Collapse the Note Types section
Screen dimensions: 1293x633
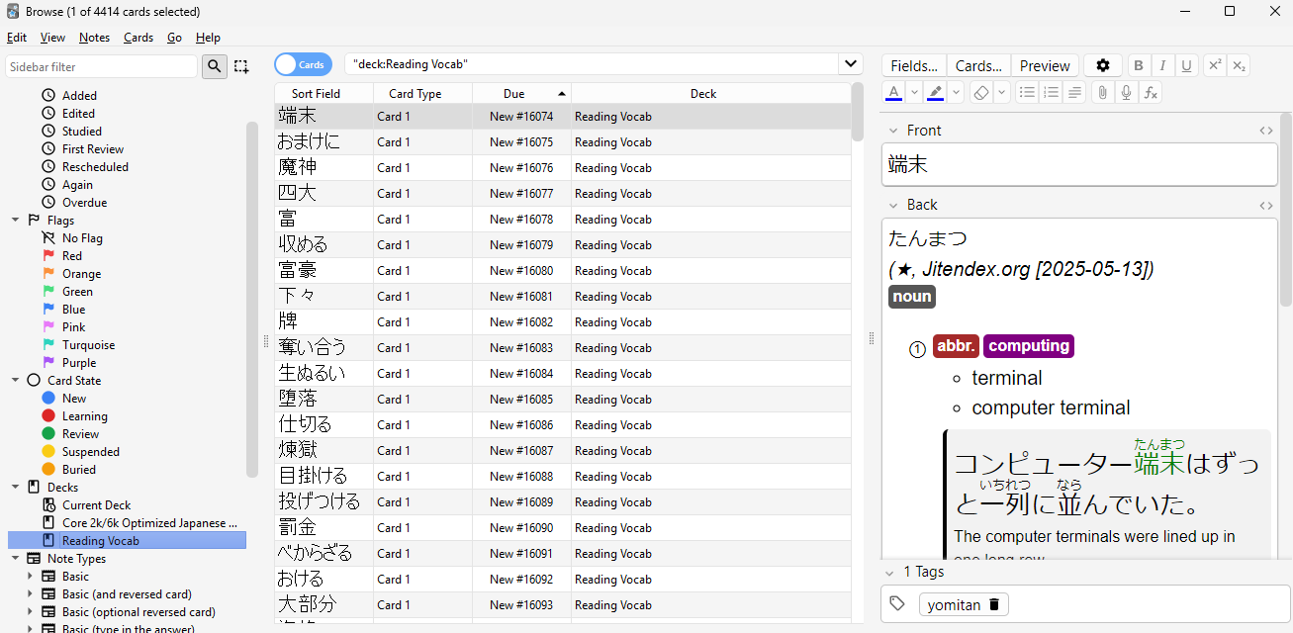(x=16, y=559)
